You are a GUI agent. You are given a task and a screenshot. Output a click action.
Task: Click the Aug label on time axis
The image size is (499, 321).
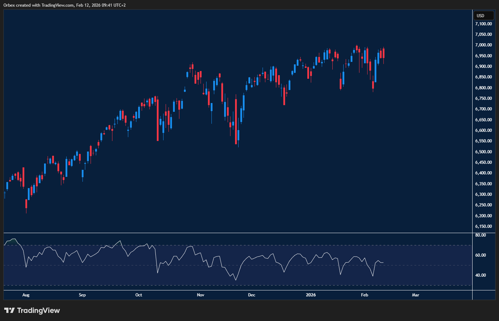[26, 295]
